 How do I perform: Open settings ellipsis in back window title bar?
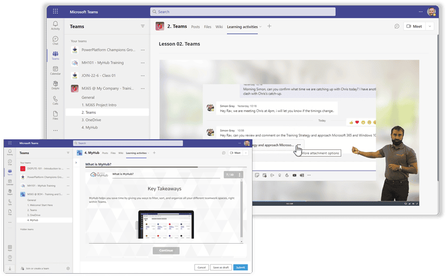pos(420,12)
